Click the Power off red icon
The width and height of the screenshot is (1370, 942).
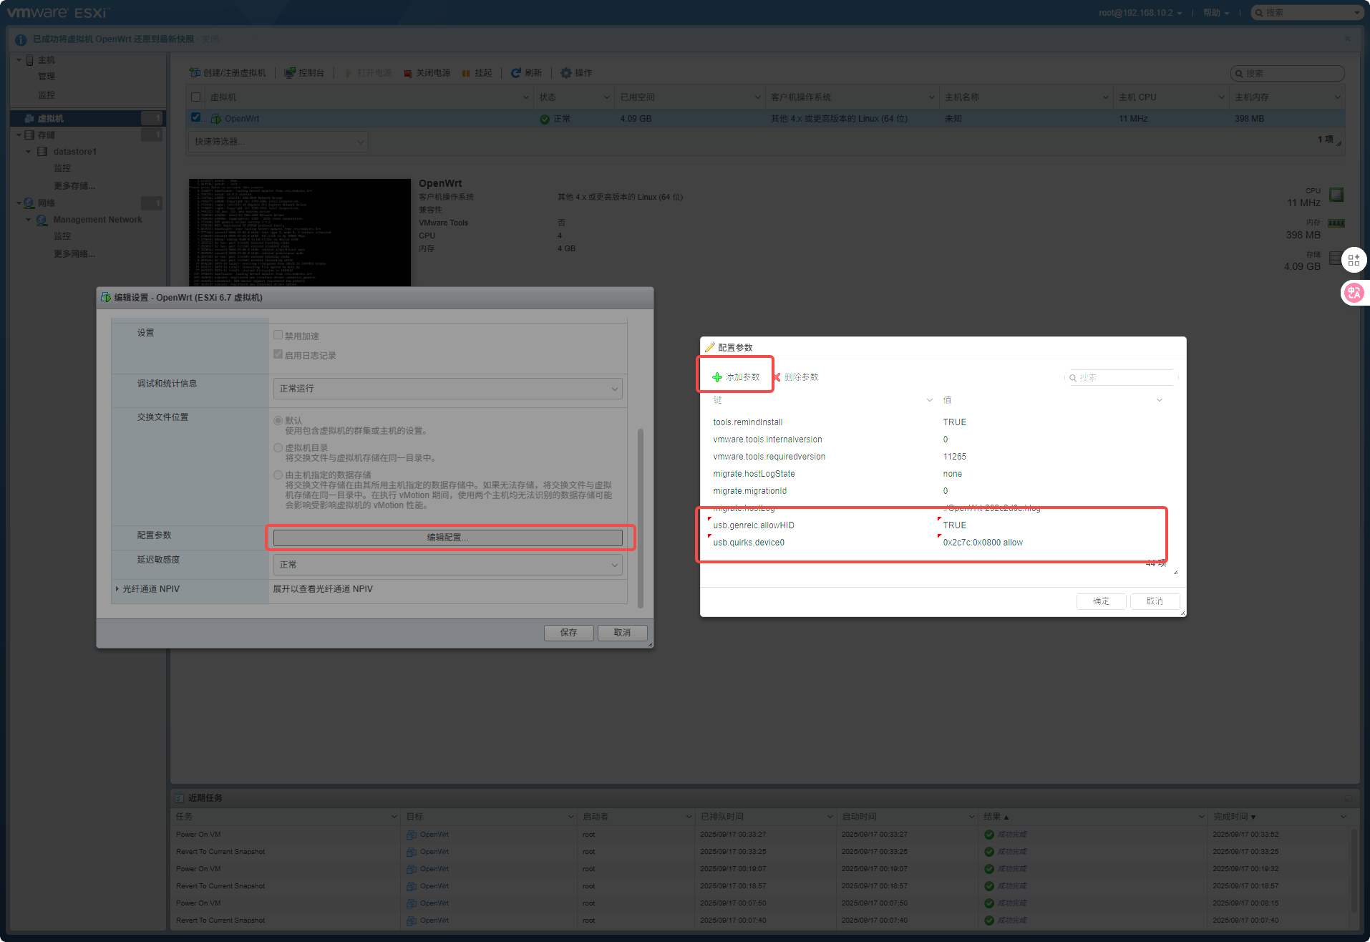(407, 73)
